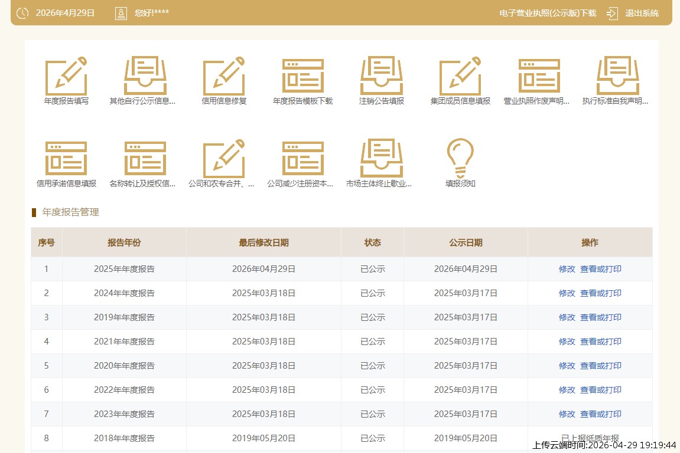Click 执行标准自我声明 icon
The height and width of the screenshot is (453, 680).
(617, 76)
